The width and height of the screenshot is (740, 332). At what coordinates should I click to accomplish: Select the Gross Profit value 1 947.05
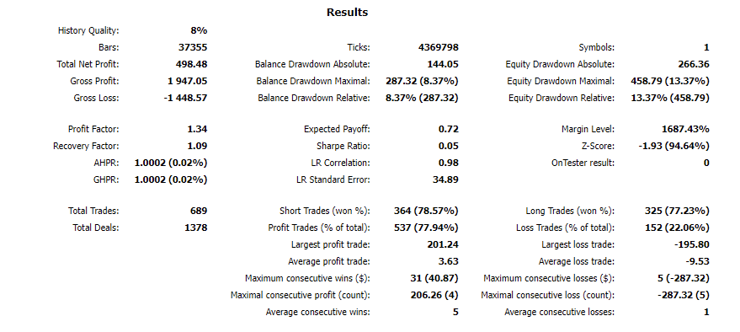pyautogui.click(x=188, y=81)
